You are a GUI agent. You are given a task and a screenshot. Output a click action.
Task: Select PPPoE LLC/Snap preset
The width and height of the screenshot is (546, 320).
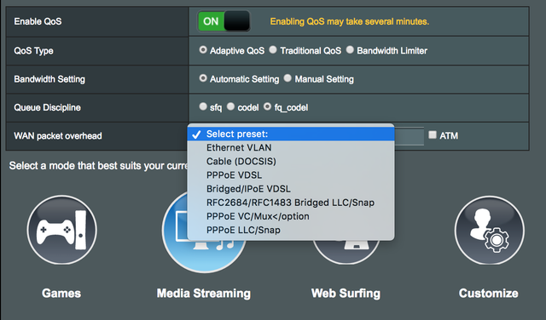point(291,230)
